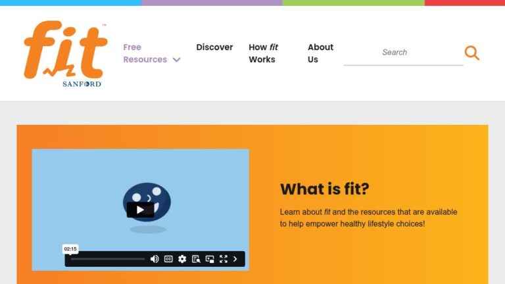Click into the Search input field
Screen dimensions: 505x284
tap(403, 53)
